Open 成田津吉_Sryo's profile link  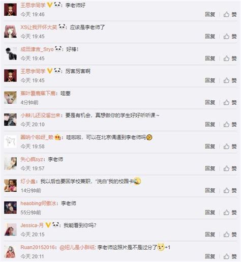(37, 49)
